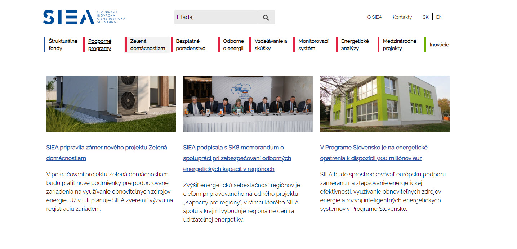Open Bezplatné poradenstvo navigation item

191,44
